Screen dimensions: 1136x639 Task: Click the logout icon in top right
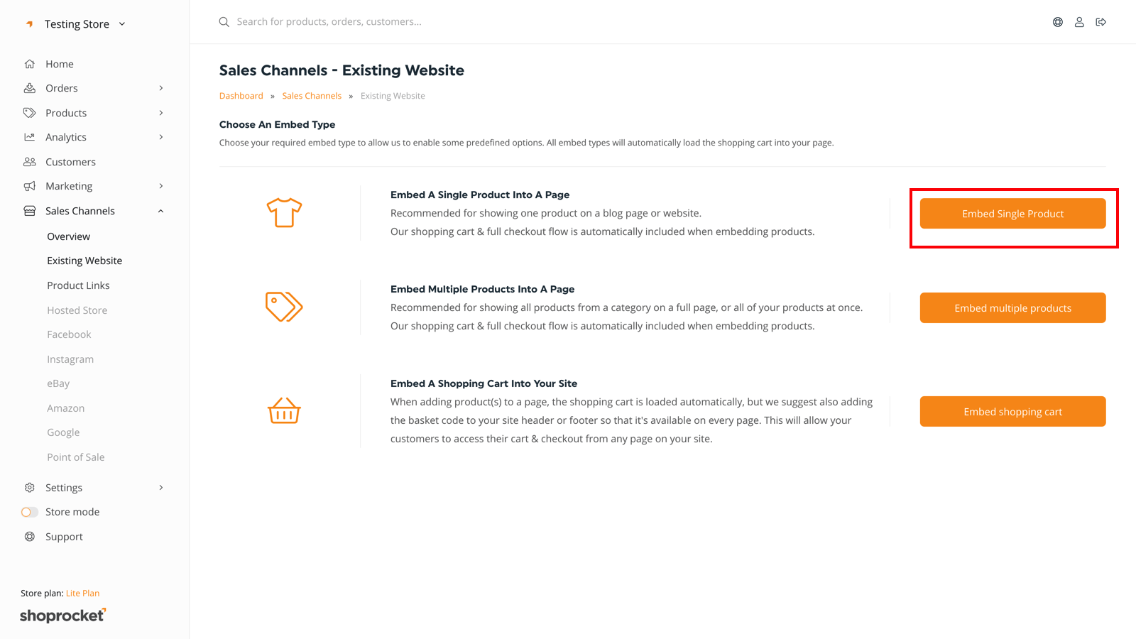point(1101,22)
